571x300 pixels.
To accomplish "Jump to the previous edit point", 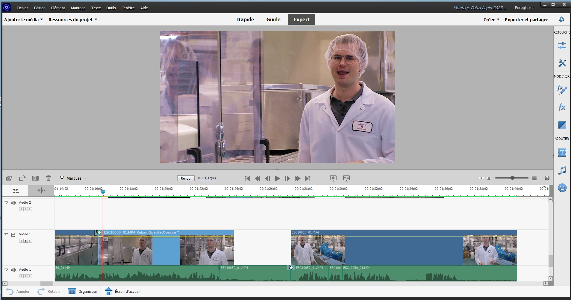I will (x=247, y=178).
